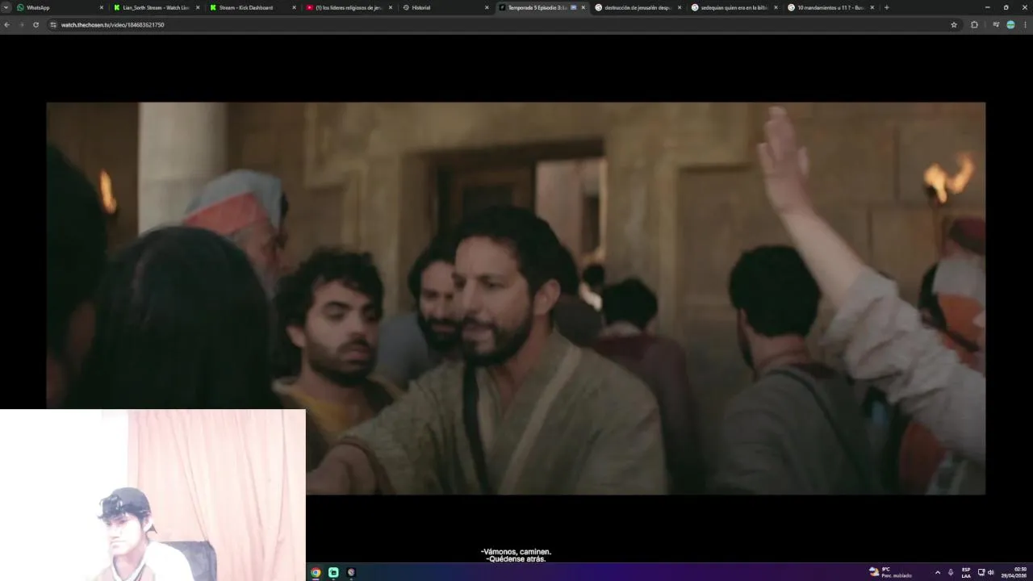Screen dimensions: 1033x581
Task: Open a new browser tab
Action: coord(886,7)
